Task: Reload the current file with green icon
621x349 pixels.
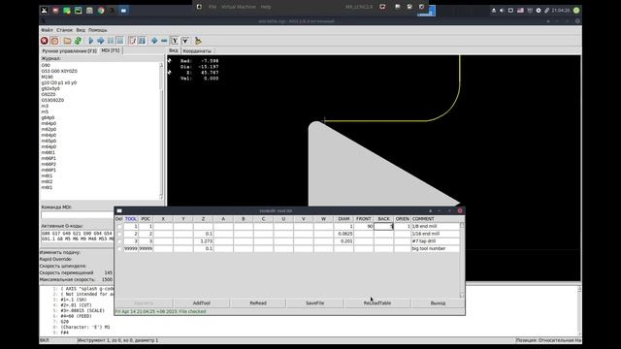Action: tap(78, 41)
